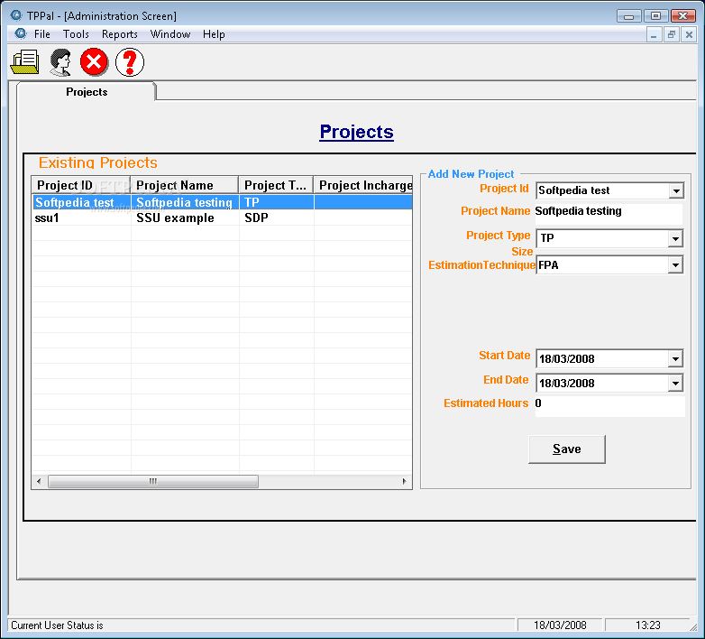Viewport: 705px width, 639px height.
Task: Close the TPPal main window
Action: [x=683, y=16]
